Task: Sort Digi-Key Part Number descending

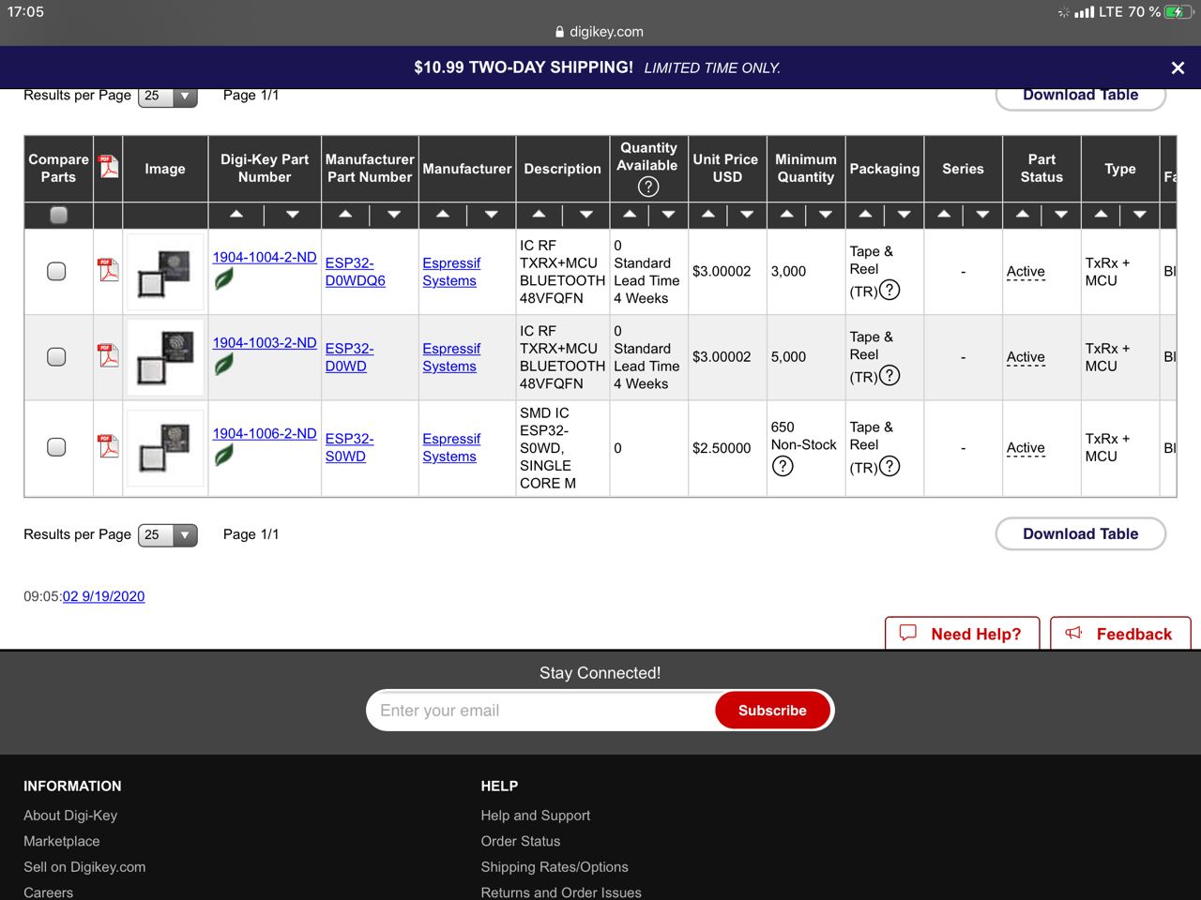Action: 293,215
